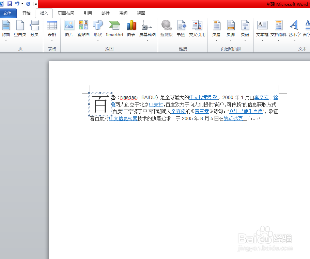Image resolution: width=310 pixels, height=259 pixels.
Task: Click the 辛弃疾 hyperlink
Action: 178,111
